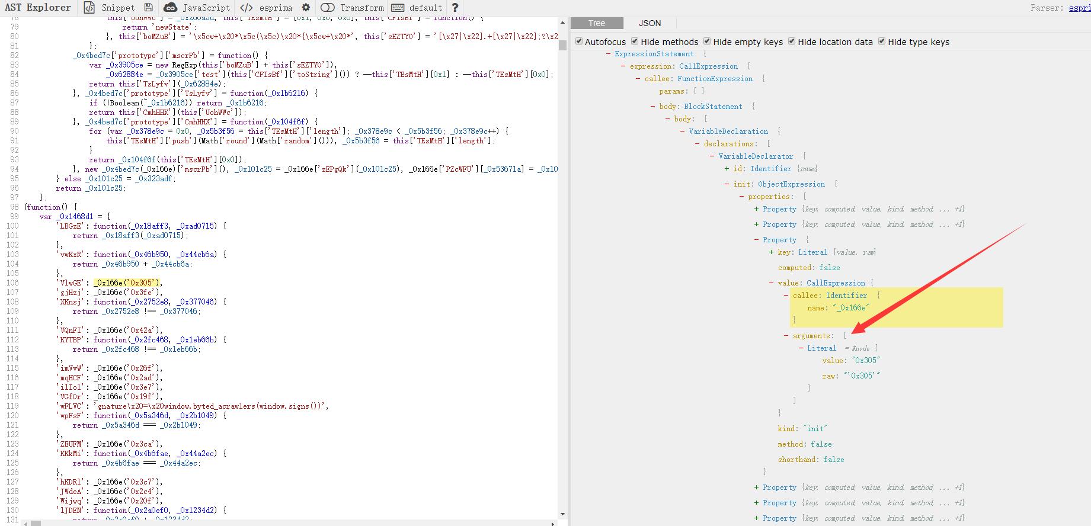
Task: Click the 'wFLVC' key on line 119
Action: [70, 406]
